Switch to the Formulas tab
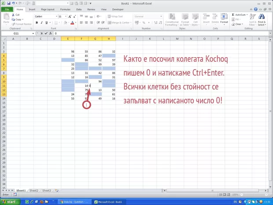This screenshot has height=205, width=273. (x=65, y=9)
